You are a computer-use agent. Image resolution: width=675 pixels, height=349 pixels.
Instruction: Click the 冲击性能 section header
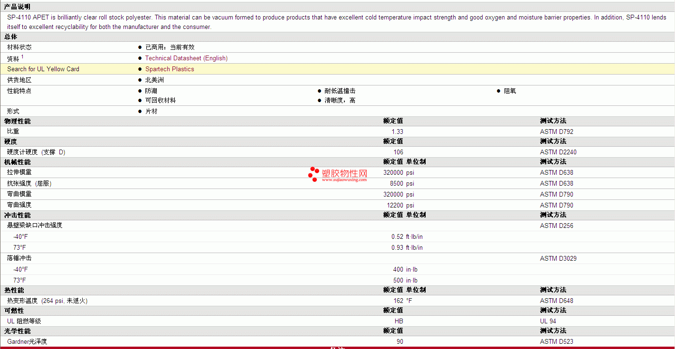click(17, 215)
